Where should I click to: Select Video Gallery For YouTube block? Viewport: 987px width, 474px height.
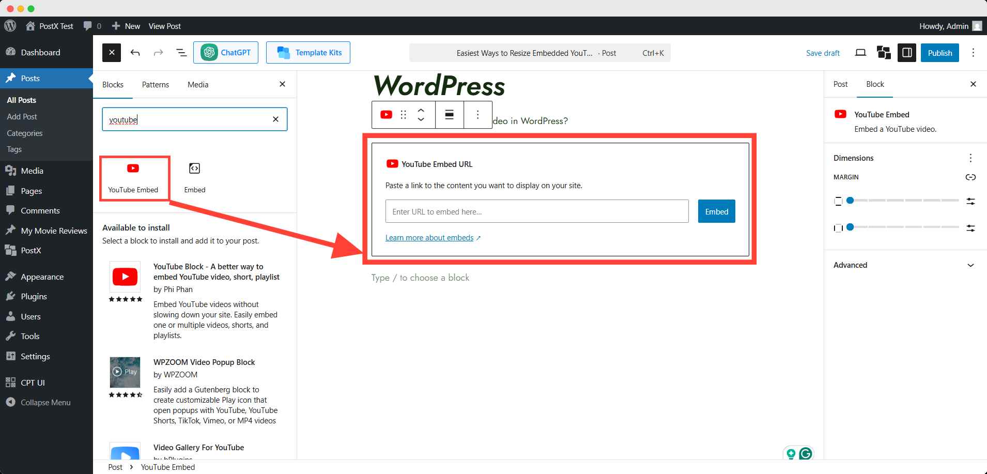click(x=195, y=450)
